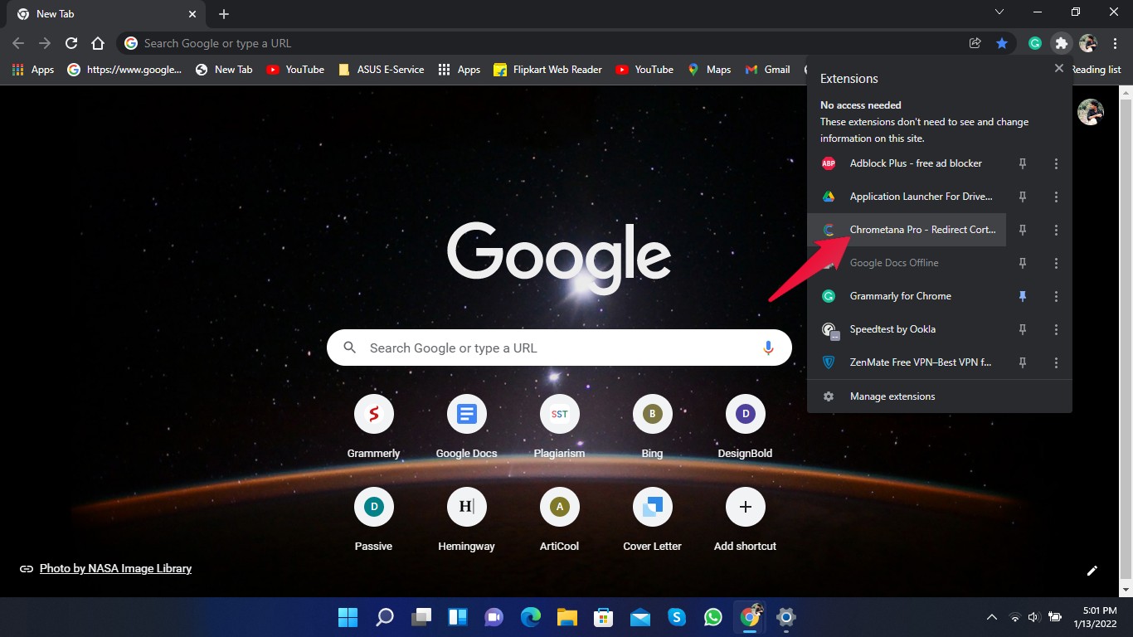Click the bookmark star icon

coord(1002,43)
